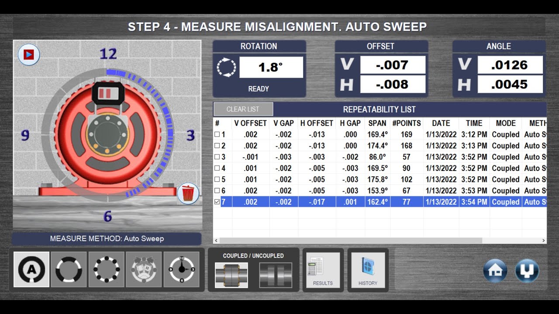The image size is (559, 314).
Task: Click the rotation value 1.8° field
Action: click(271, 68)
